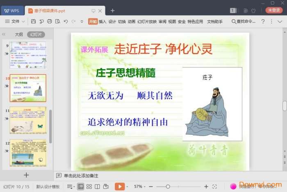Image resolution: width=287 pixels, height=192 pixels.
Task: Open the 特色应用 tab
Action: 195,22
